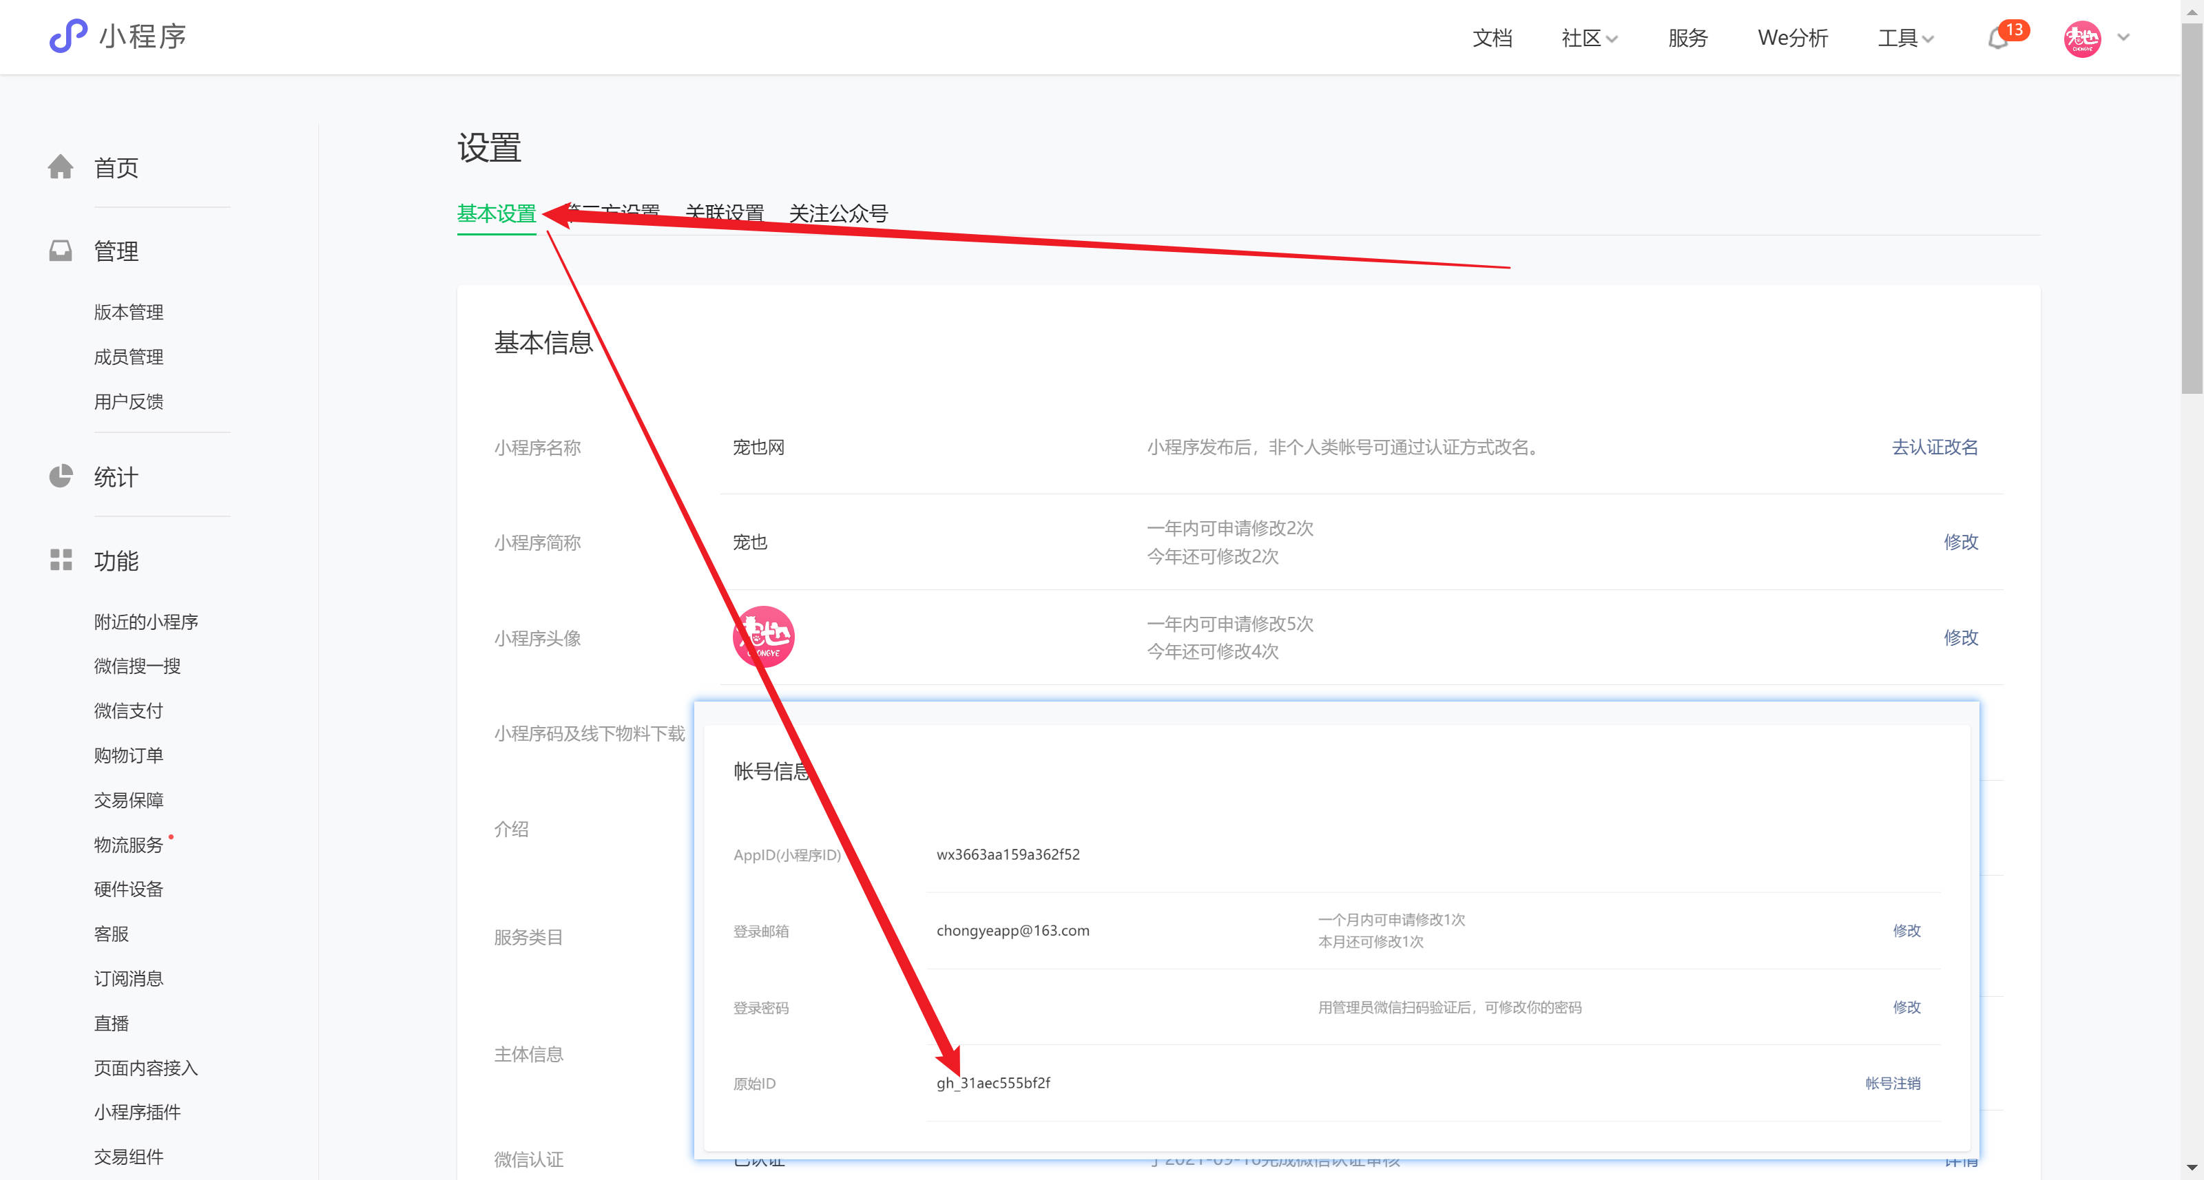Click 修改 for 小程序头像
This screenshot has height=1180, width=2204.
[1961, 638]
